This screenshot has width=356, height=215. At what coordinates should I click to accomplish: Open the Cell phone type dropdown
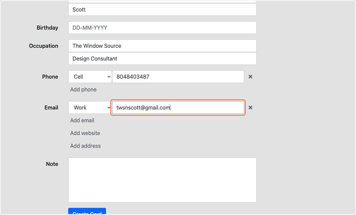pyautogui.click(x=90, y=77)
